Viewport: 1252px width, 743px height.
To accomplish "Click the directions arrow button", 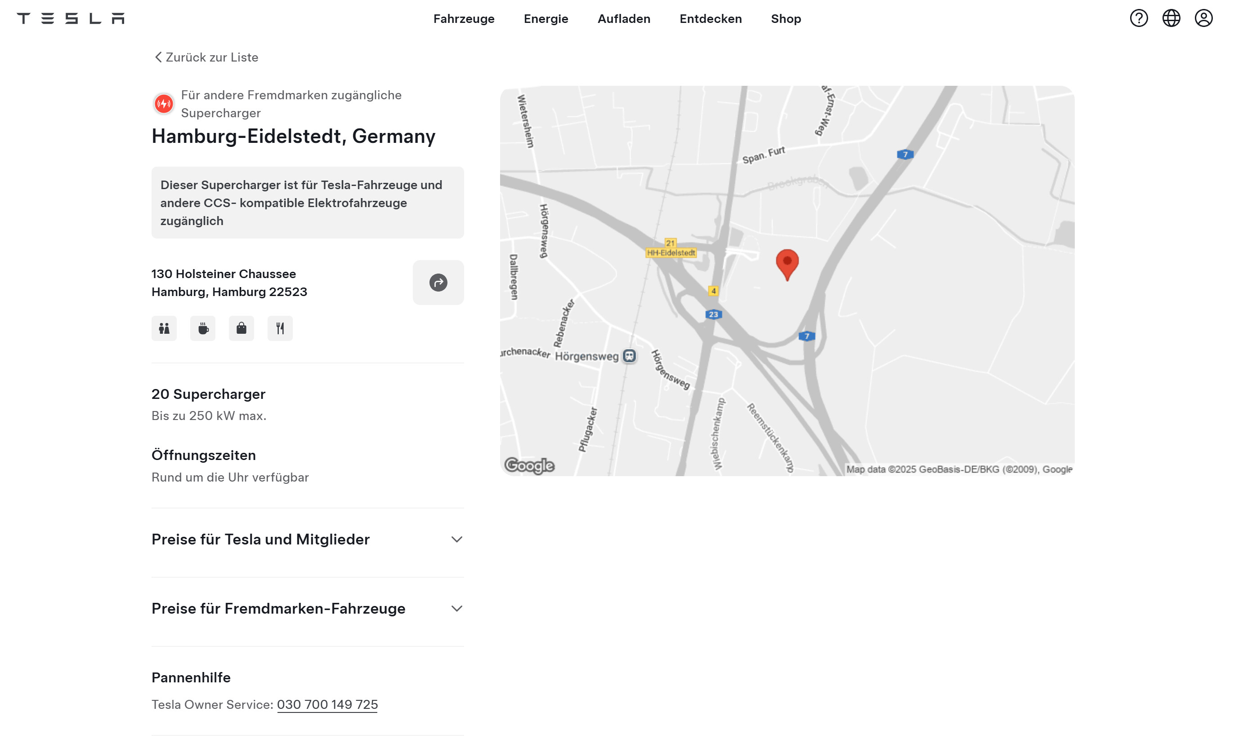I will 438,283.
